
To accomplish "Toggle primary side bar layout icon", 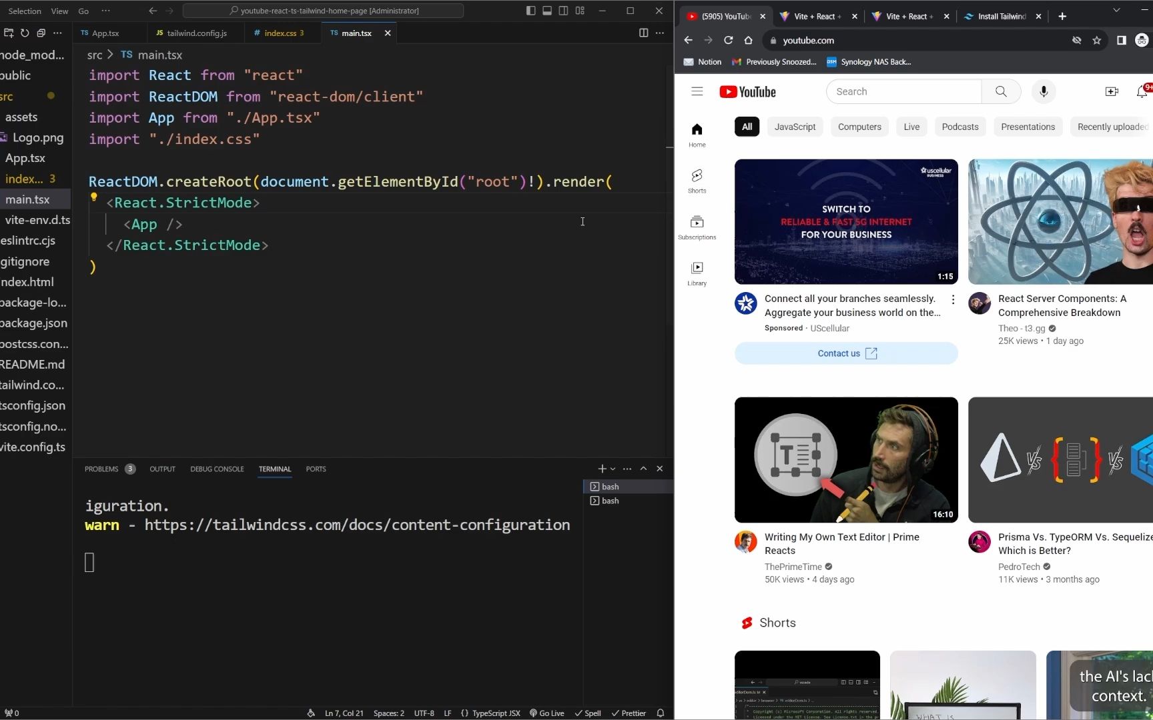I will point(530,11).
